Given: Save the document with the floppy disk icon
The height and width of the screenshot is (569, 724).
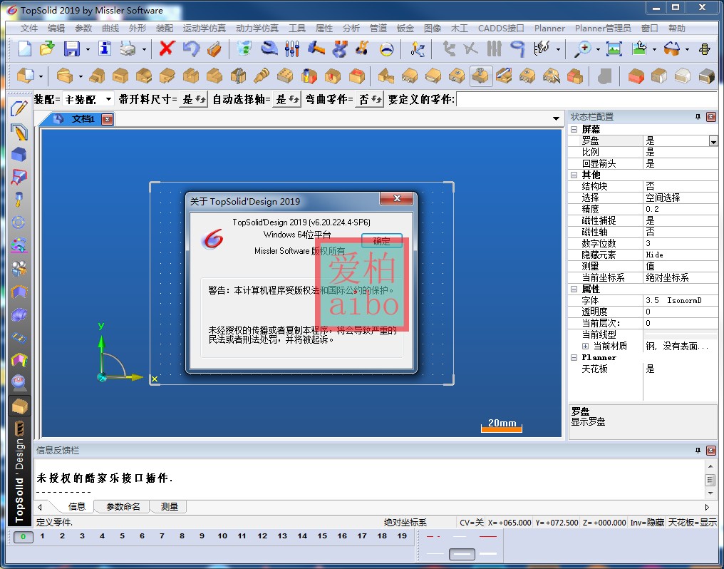Looking at the screenshot, I should [71, 48].
